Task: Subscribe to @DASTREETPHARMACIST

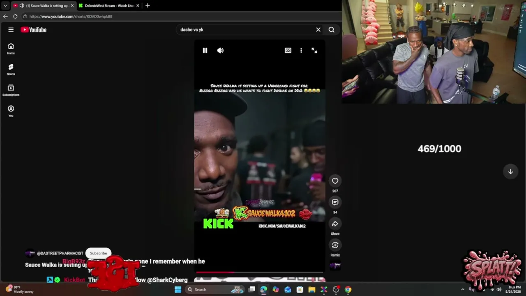Action: 98,253
